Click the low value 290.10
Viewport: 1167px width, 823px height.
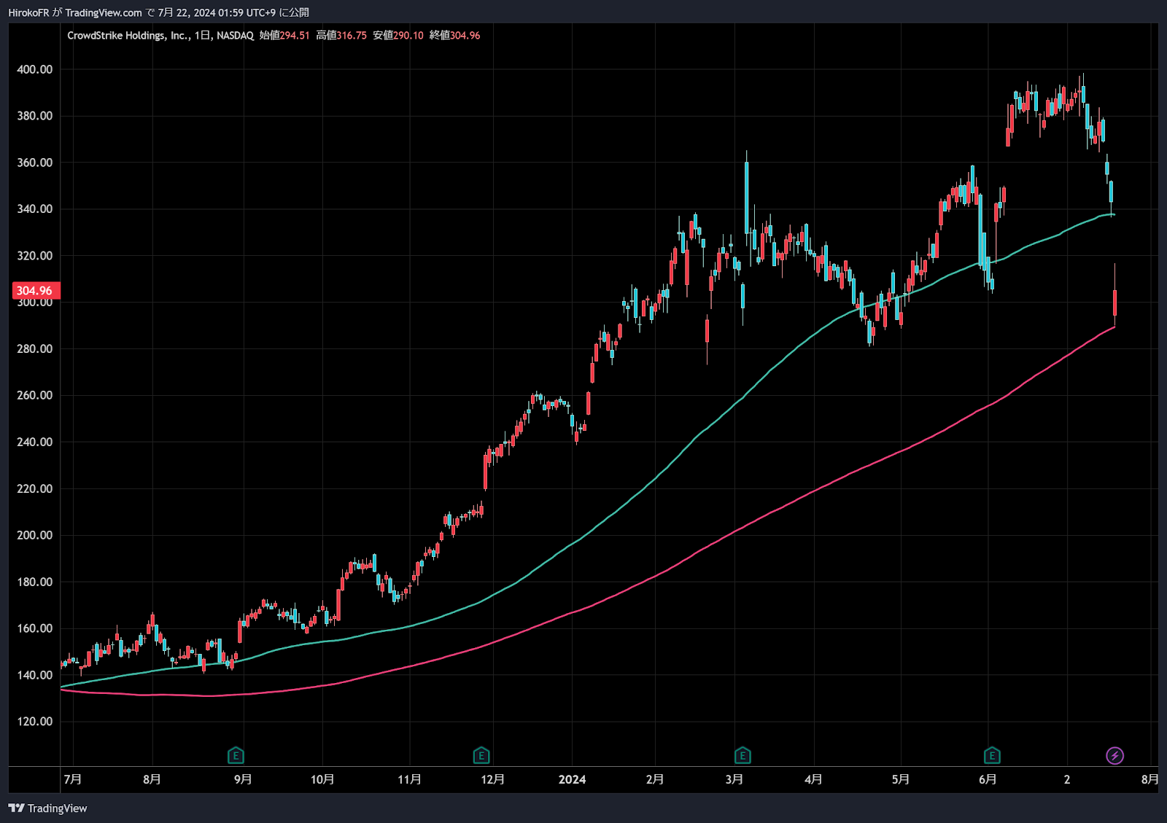(408, 35)
